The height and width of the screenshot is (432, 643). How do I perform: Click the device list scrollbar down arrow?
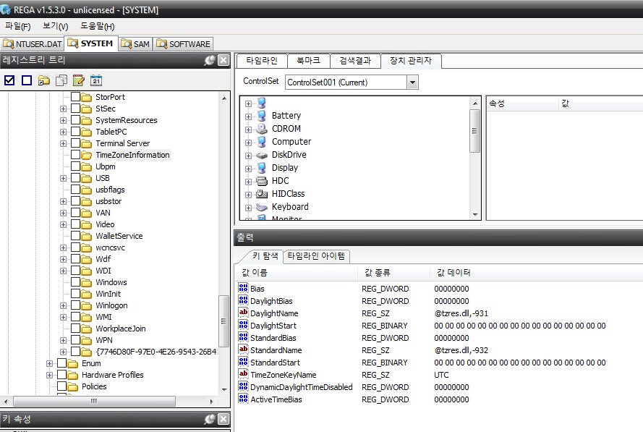point(475,215)
